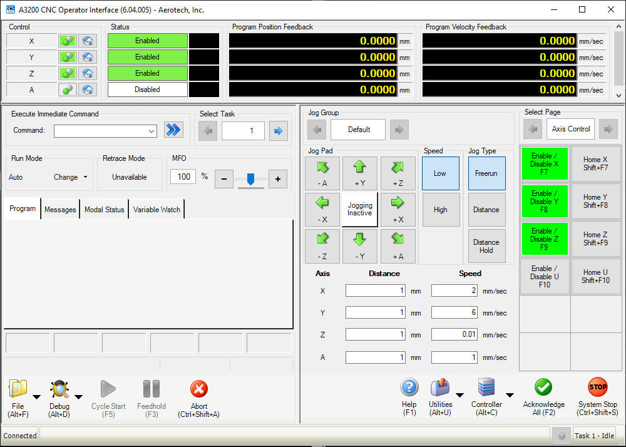Go to previous task in Select Task
Viewport: 626px width, 447px height.
[208, 130]
